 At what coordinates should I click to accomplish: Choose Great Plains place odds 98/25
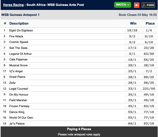pyautogui.click(x=149, y=77)
